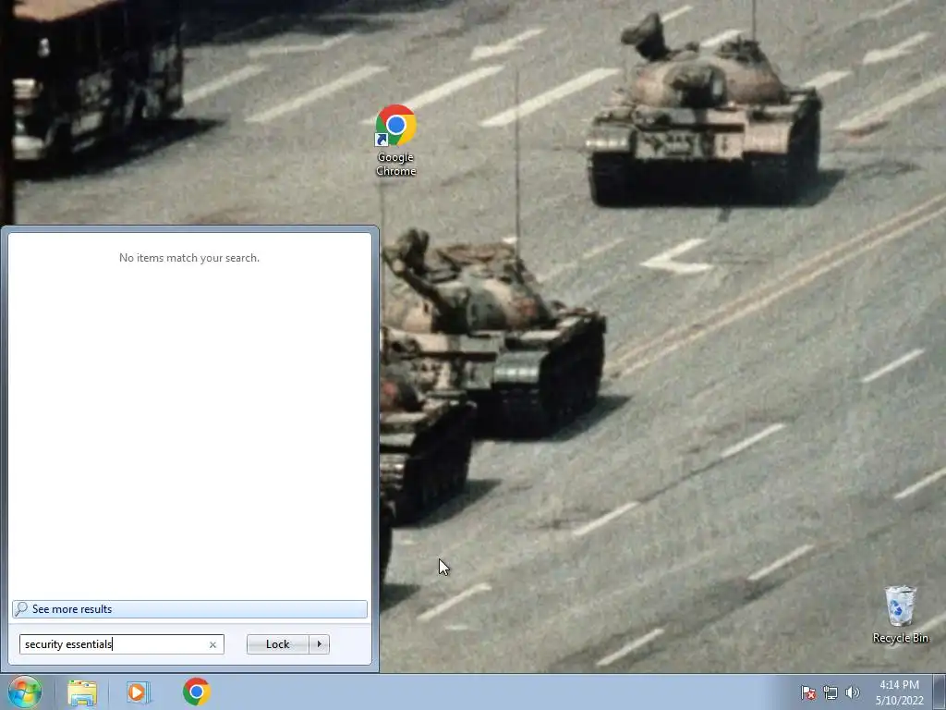946x710 pixels.
Task: Open Chrome from the taskbar
Action: [x=197, y=692]
